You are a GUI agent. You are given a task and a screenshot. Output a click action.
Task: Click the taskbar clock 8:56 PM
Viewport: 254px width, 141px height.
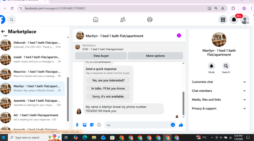238,138
